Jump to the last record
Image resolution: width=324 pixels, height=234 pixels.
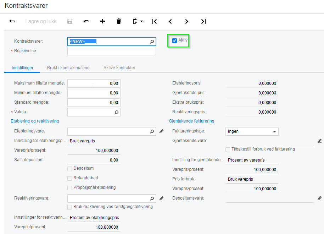point(203,21)
